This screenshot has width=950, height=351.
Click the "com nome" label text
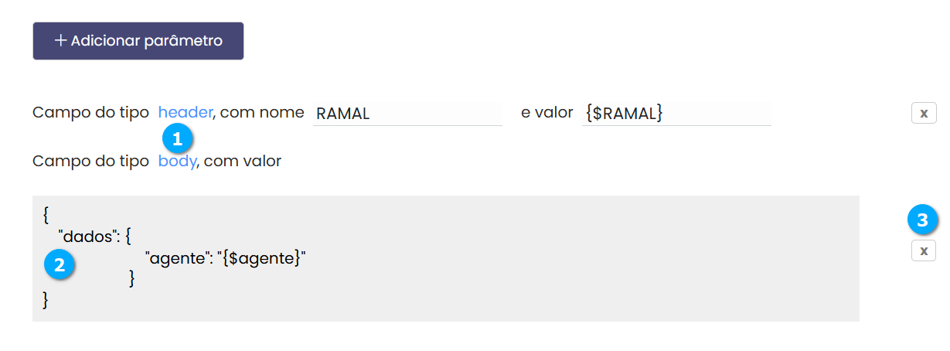[262, 112]
